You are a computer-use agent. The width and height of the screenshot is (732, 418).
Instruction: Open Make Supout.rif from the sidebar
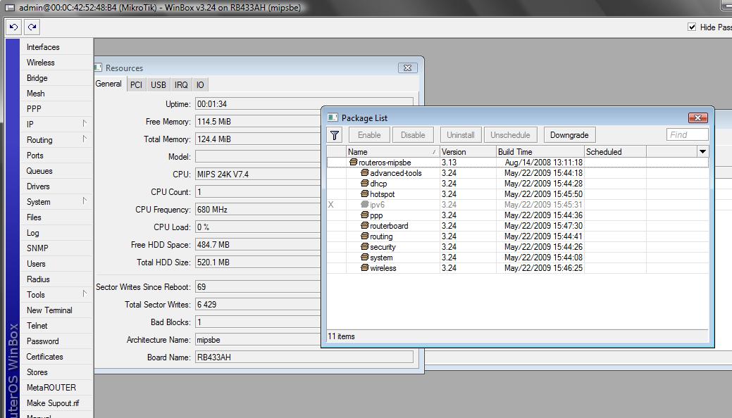[x=53, y=403]
